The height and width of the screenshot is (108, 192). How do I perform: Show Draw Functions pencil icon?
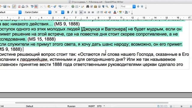[82, 7]
